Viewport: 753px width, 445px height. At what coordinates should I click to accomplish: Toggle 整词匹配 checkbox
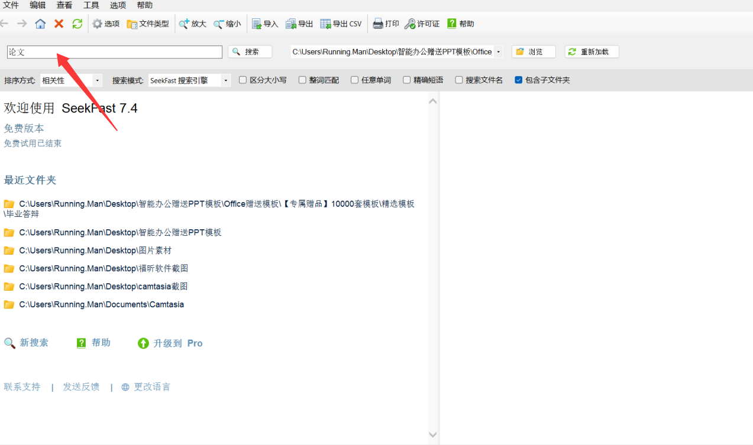302,80
